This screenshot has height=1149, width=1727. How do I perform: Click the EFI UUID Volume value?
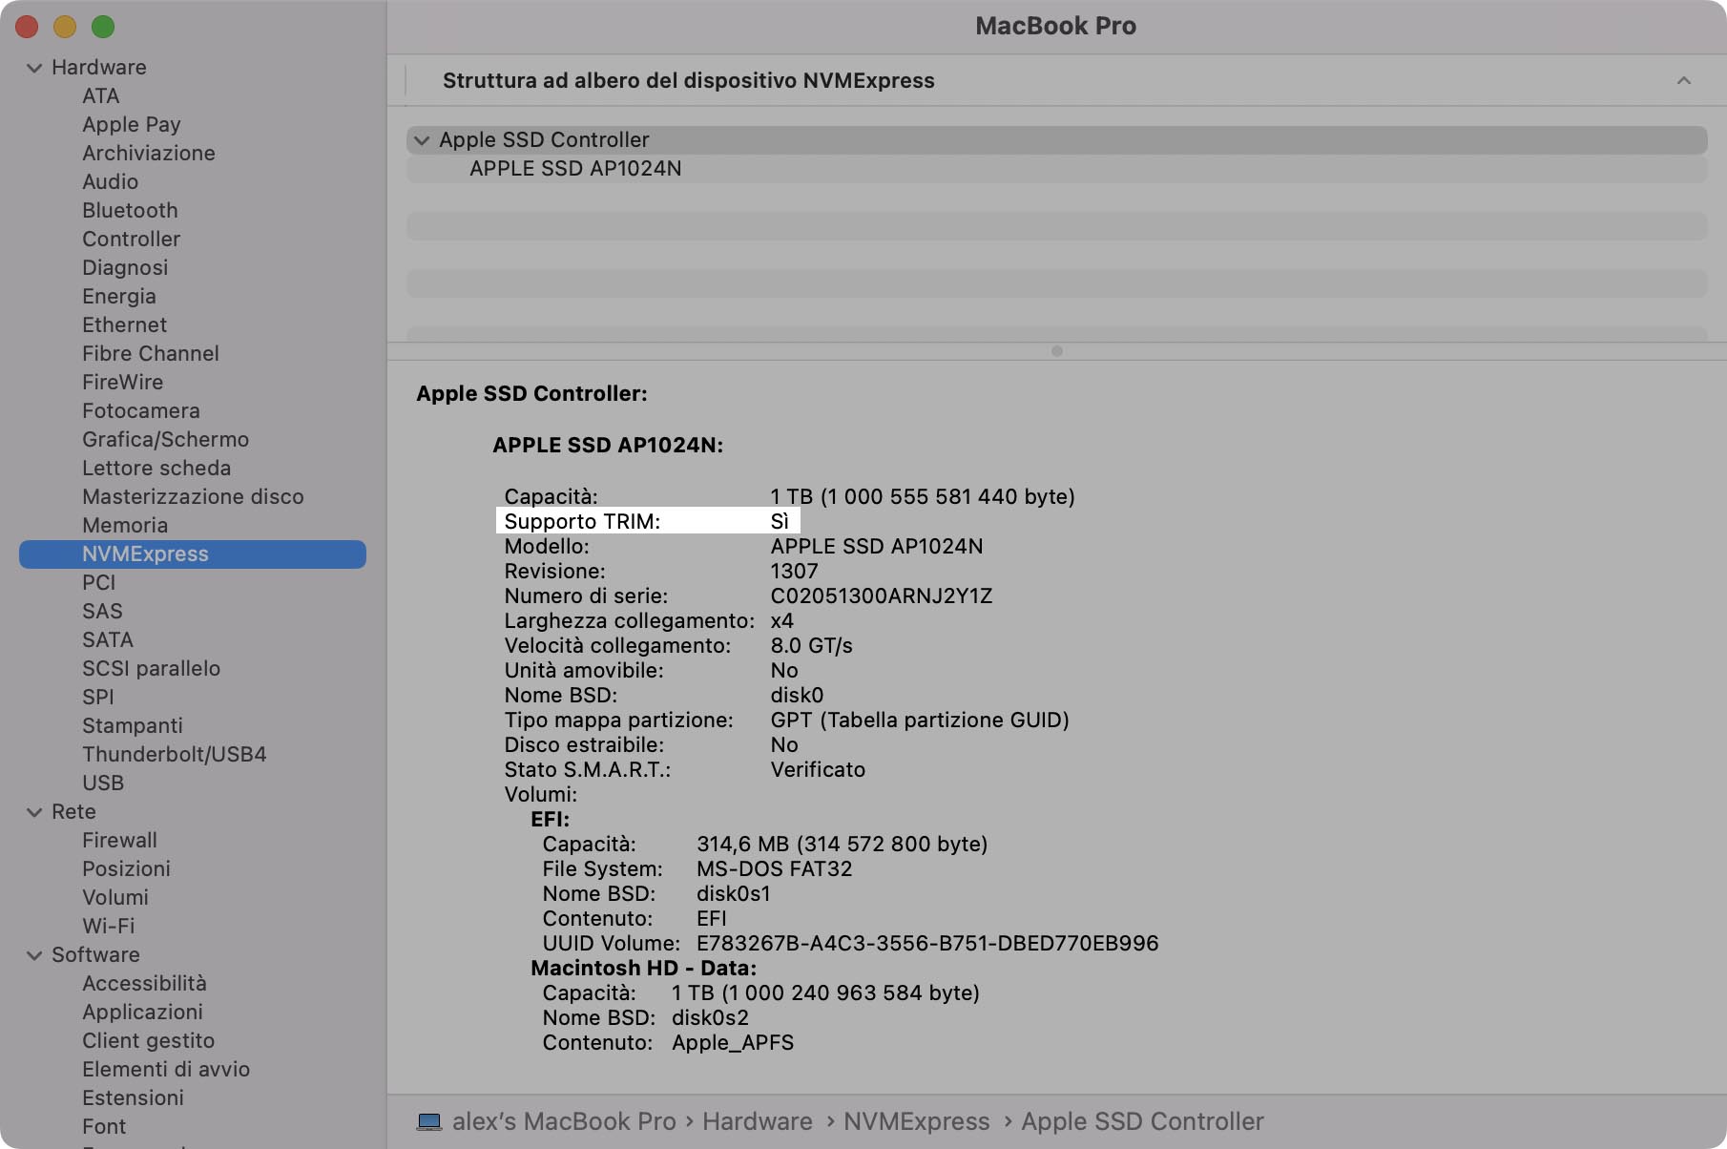pos(927,944)
